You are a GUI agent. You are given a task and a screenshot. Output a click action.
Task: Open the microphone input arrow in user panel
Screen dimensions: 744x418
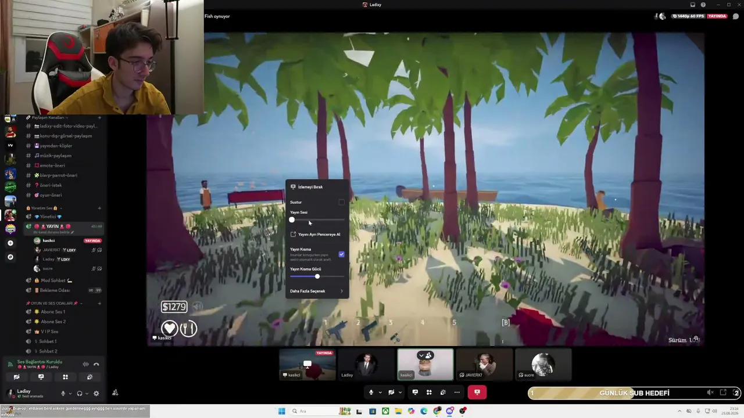point(70,393)
